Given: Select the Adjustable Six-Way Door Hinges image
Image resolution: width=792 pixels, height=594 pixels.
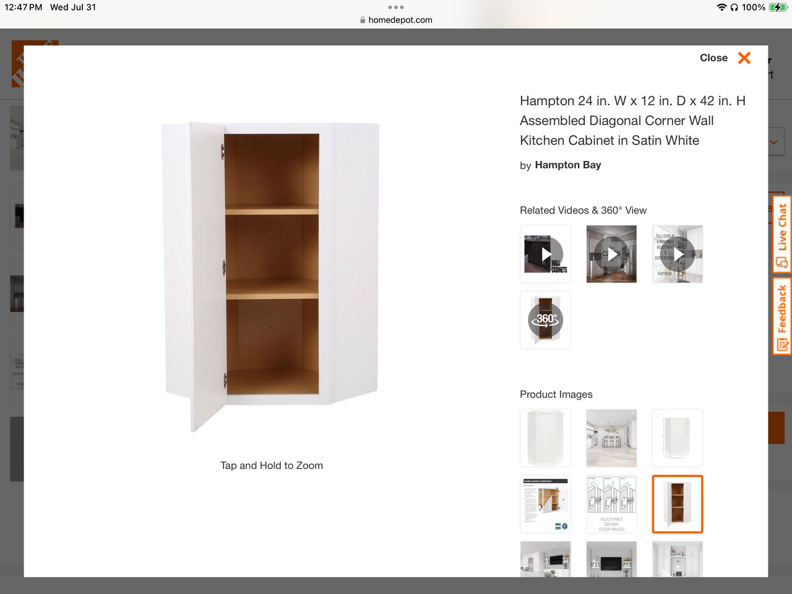Looking at the screenshot, I should pos(611,504).
